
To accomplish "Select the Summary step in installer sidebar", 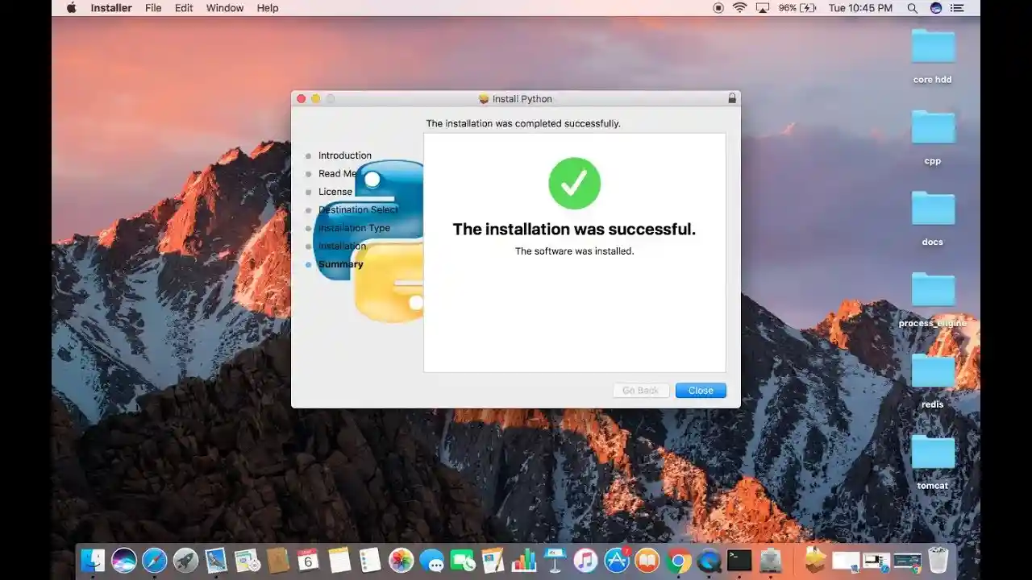I will point(340,264).
